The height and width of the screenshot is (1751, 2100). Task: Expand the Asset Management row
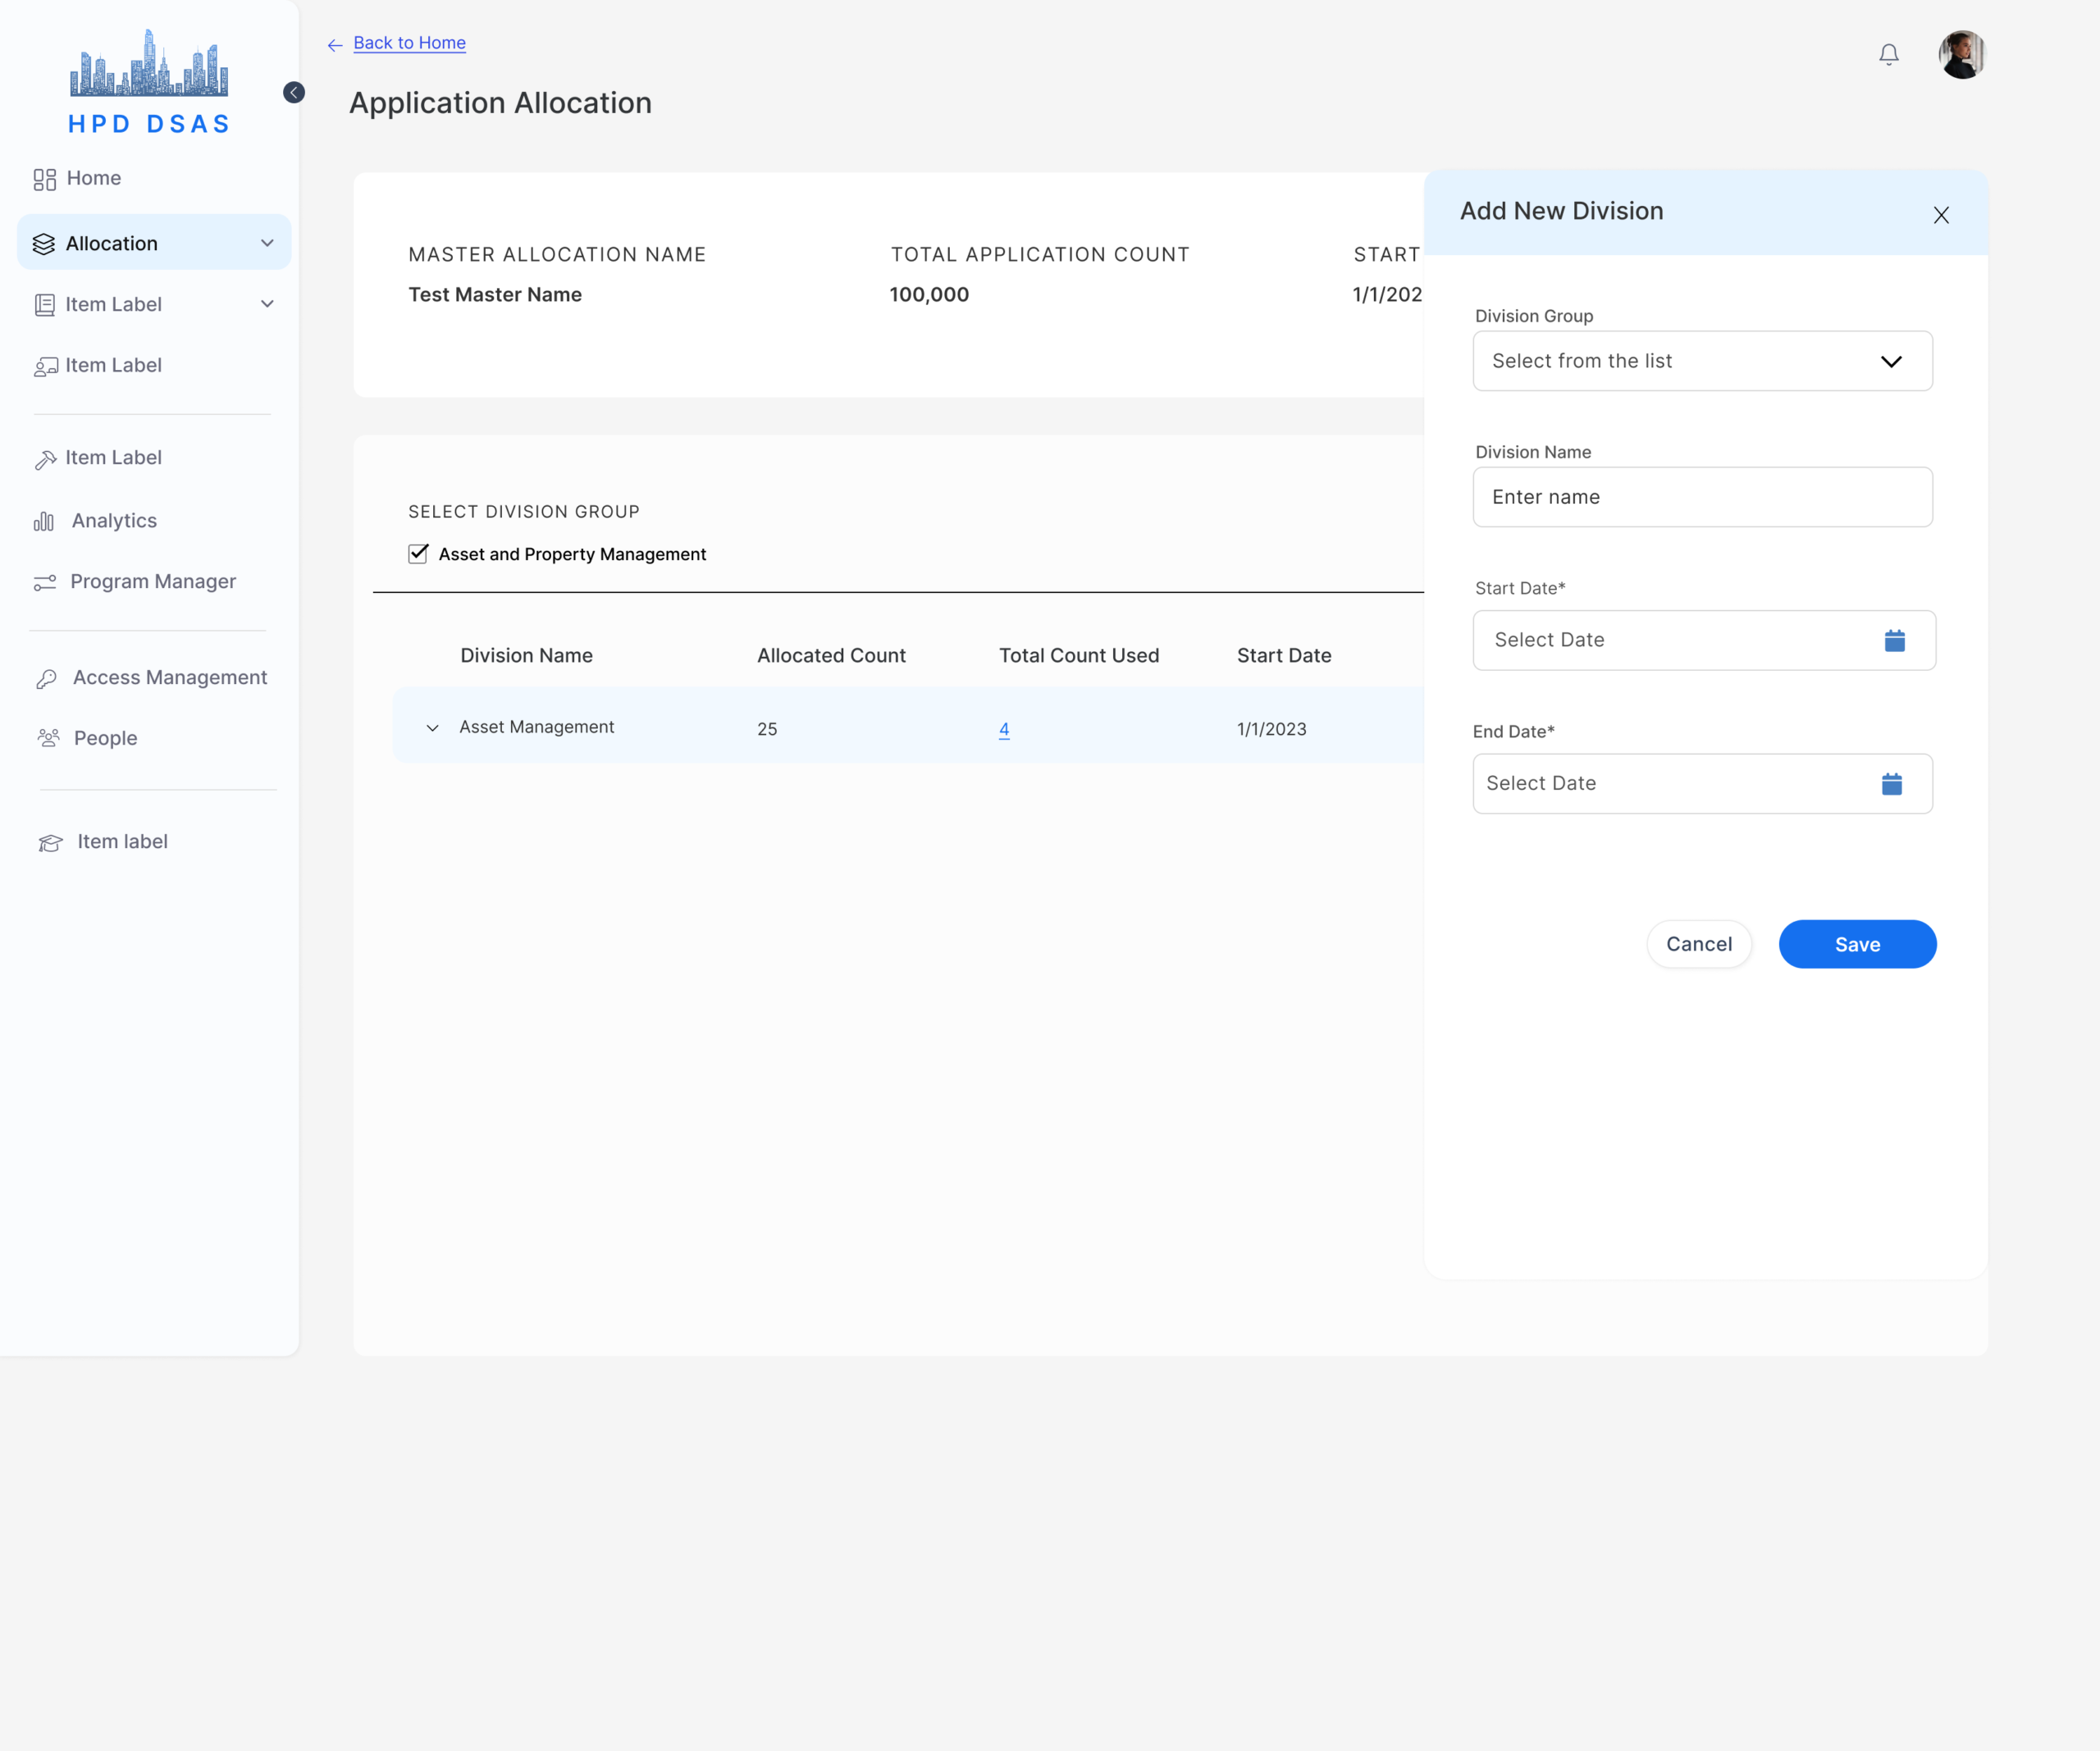(x=432, y=728)
